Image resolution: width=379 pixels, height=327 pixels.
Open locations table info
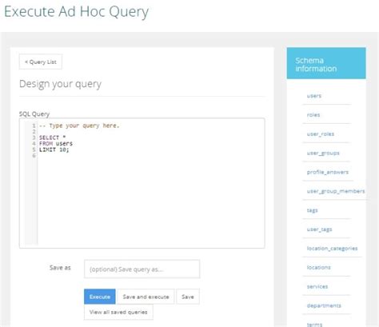click(318, 267)
